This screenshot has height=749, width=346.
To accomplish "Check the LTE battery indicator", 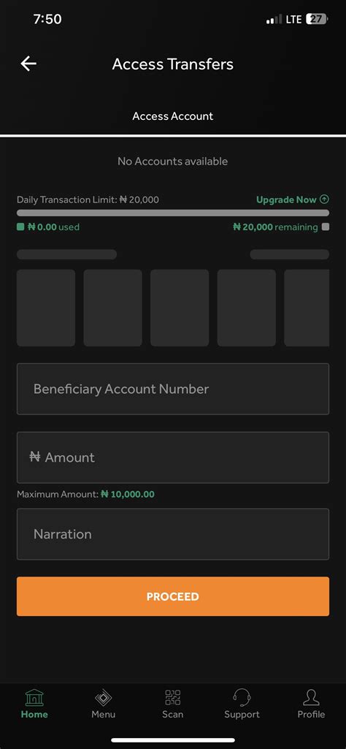I will (317, 19).
